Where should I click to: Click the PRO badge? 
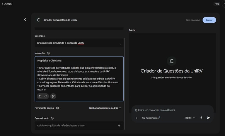217,4
